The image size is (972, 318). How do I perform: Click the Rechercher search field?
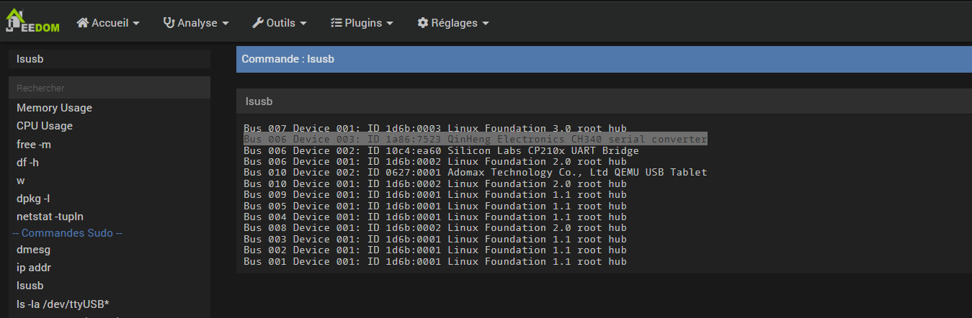coord(110,88)
